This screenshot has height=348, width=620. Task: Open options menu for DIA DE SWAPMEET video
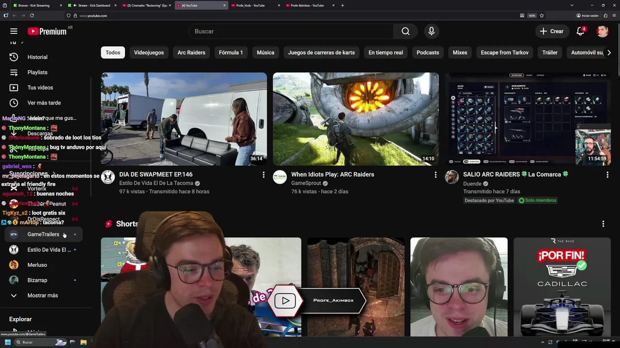coord(263,174)
